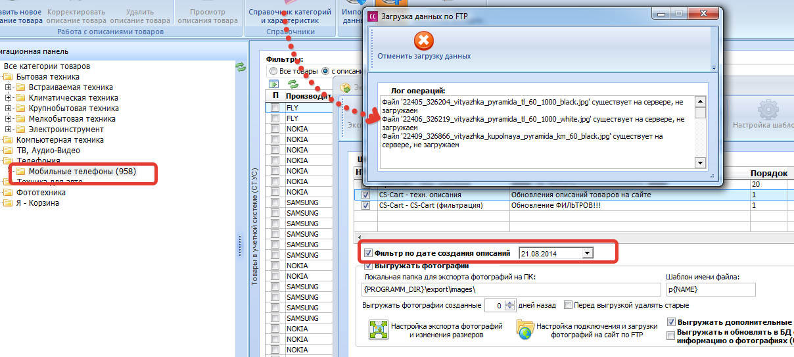Uncheck 'CS-Cart - CS-Cart (фильтрация)' row checkbox
Screen dimensions: 794x357
(366, 206)
